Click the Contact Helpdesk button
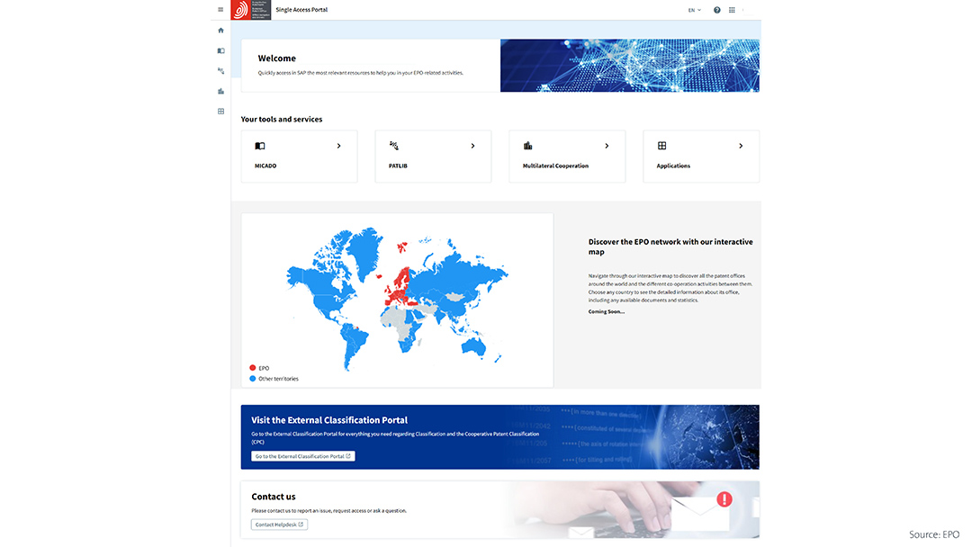 (279, 525)
